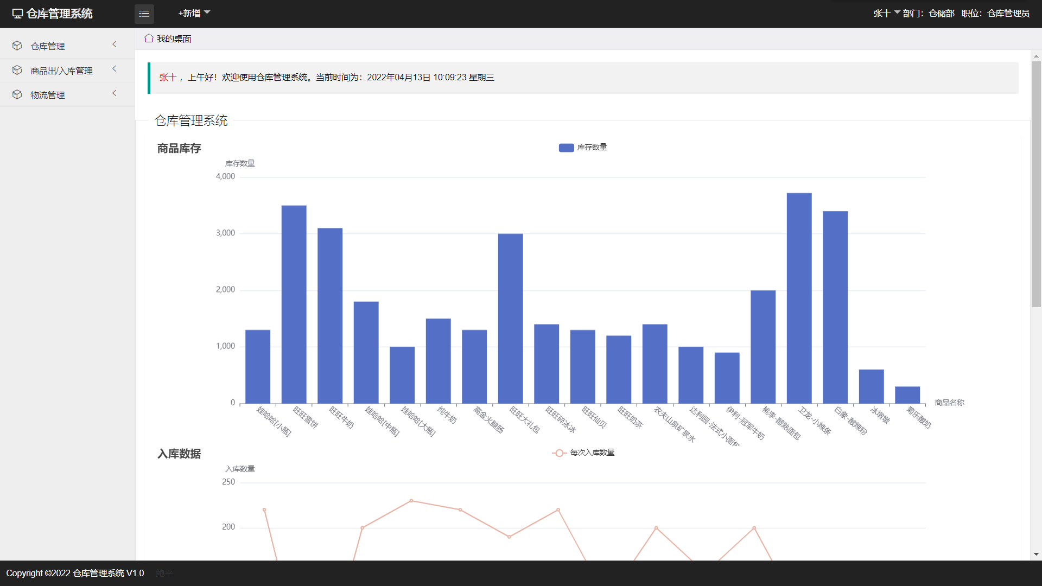
Task: Click the welcome message date and time
Action: [430, 78]
